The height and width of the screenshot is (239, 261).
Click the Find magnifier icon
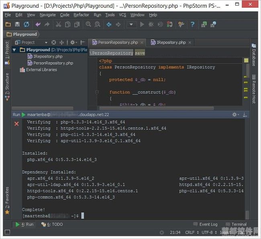[x=88, y=25]
